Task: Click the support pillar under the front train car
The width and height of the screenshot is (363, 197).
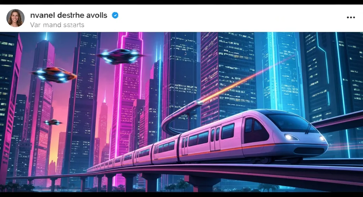Action: (x=203, y=183)
